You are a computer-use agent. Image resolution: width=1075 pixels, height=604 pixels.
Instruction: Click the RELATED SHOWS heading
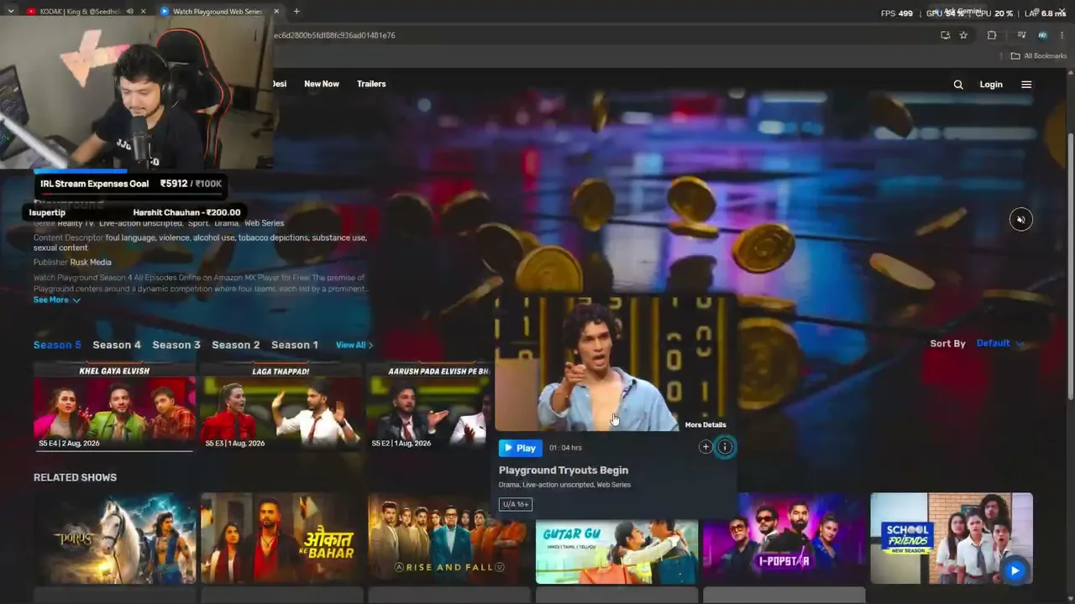(75, 477)
